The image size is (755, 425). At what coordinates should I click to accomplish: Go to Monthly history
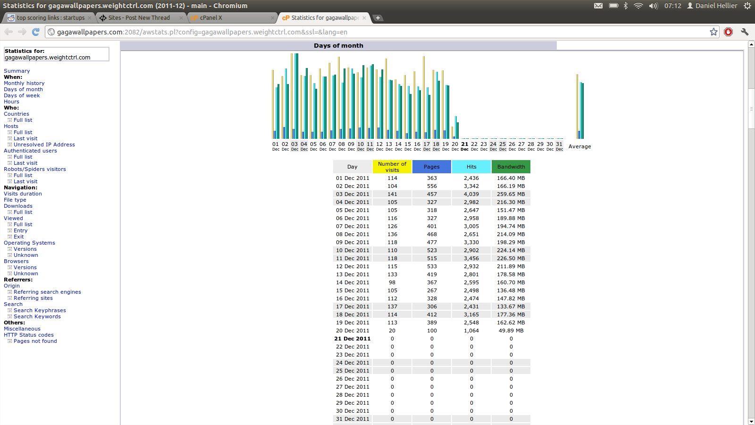[x=24, y=83]
